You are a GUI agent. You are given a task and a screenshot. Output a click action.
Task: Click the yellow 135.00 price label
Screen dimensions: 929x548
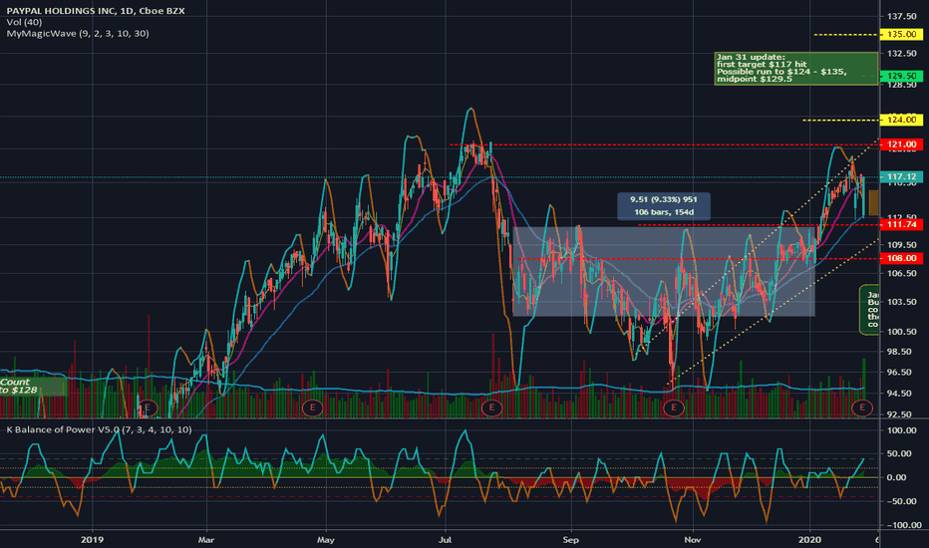coord(901,34)
